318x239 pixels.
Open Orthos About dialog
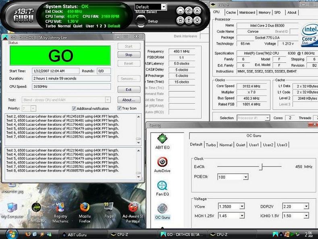(x=129, y=100)
